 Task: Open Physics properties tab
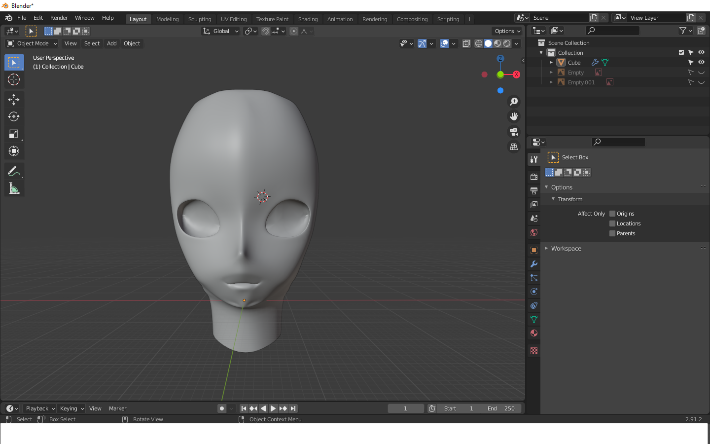pos(534,292)
